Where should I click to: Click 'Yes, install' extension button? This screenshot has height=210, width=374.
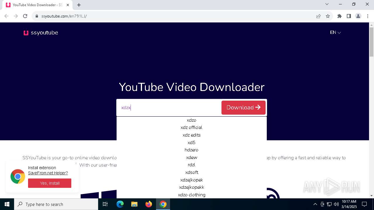pyautogui.click(x=50, y=183)
